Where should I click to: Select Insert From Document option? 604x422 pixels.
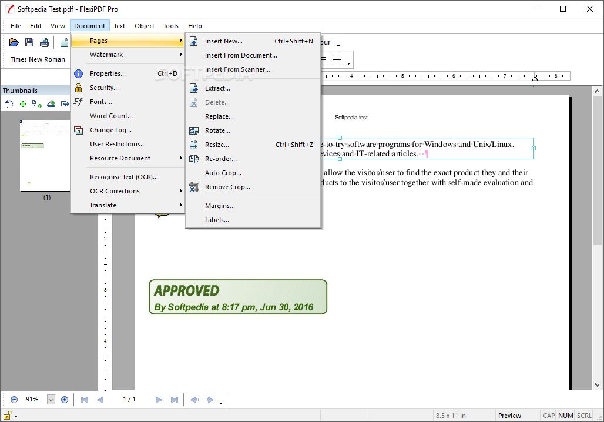coord(253,55)
